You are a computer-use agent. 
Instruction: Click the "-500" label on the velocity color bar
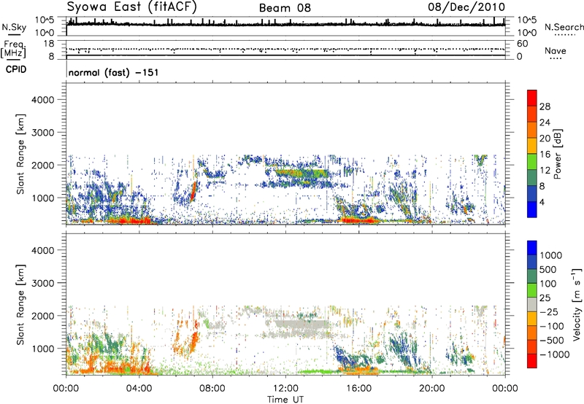click(x=552, y=340)
